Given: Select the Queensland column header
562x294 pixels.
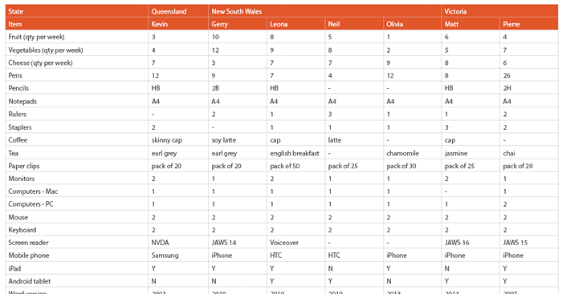Looking at the screenshot, I should coord(178,11).
